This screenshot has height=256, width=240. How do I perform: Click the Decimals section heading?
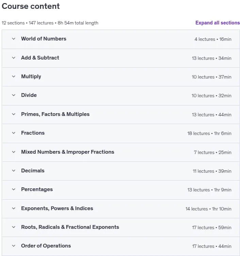(x=33, y=171)
